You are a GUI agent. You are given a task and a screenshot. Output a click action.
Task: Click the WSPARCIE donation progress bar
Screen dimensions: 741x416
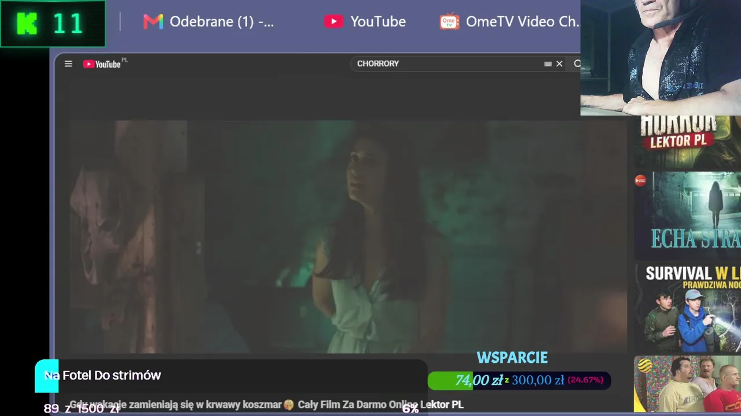[x=519, y=380]
